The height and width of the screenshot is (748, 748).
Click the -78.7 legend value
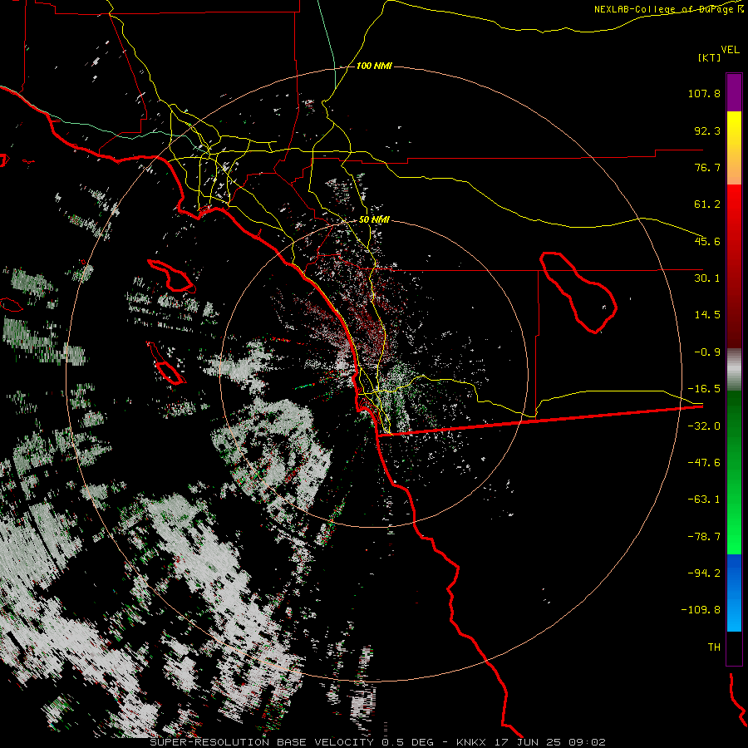(x=704, y=537)
